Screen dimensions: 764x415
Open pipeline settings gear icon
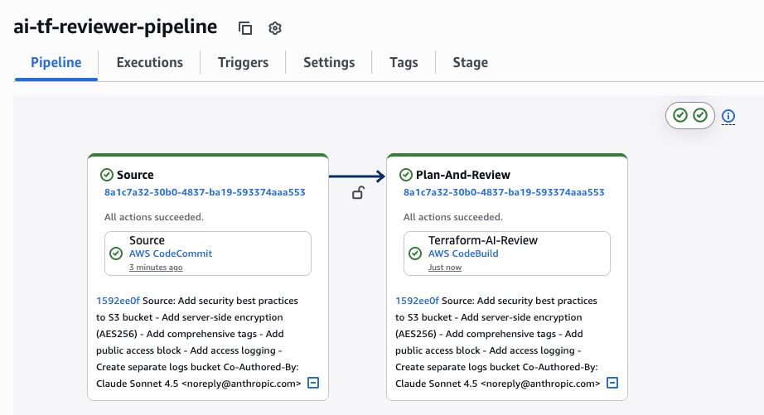[275, 28]
